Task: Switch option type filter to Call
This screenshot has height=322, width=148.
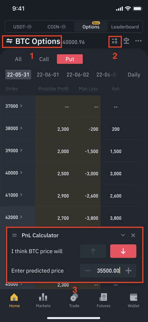Action: tap(44, 59)
